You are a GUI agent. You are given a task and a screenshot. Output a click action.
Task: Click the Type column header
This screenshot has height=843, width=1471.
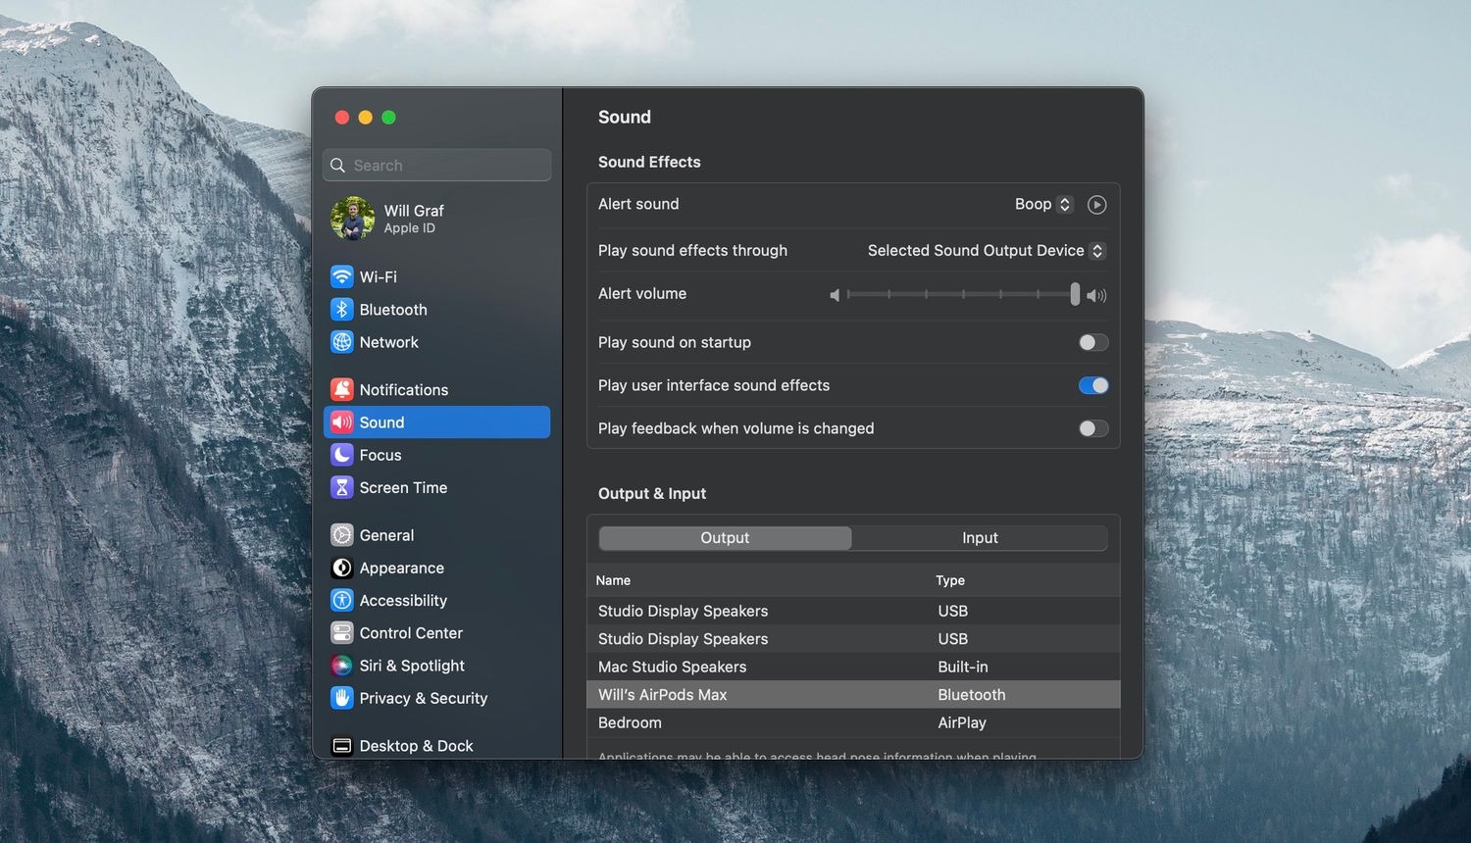950,580
